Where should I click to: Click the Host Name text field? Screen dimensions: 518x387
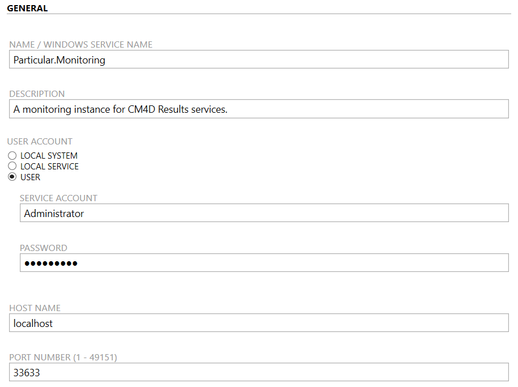[x=259, y=323]
